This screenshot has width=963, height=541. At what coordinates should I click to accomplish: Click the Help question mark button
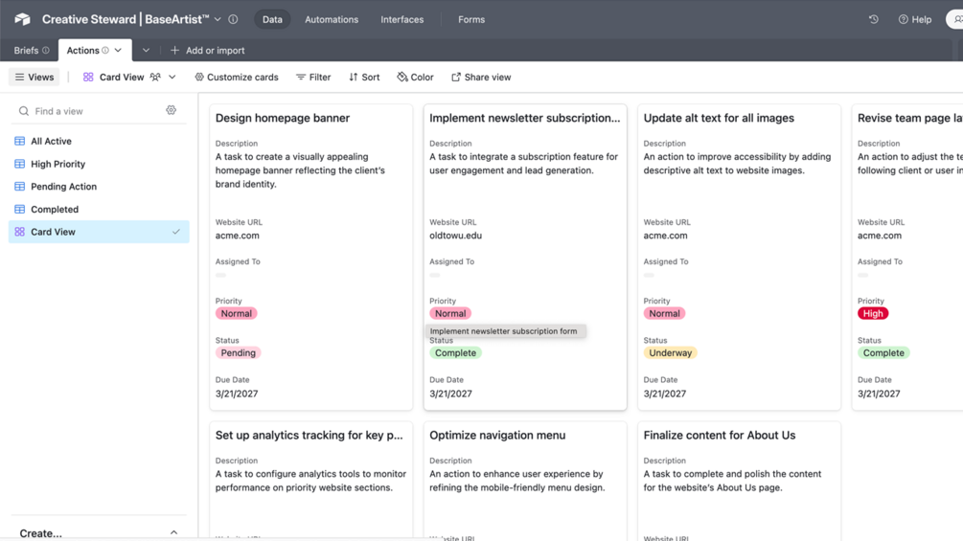coord(914,19)
